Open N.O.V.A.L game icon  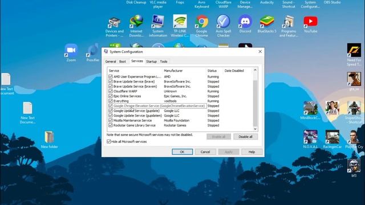[310, 140]
